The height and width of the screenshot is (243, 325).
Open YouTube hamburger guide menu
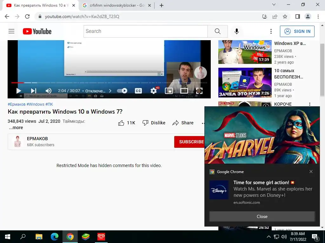pos(11,31)
